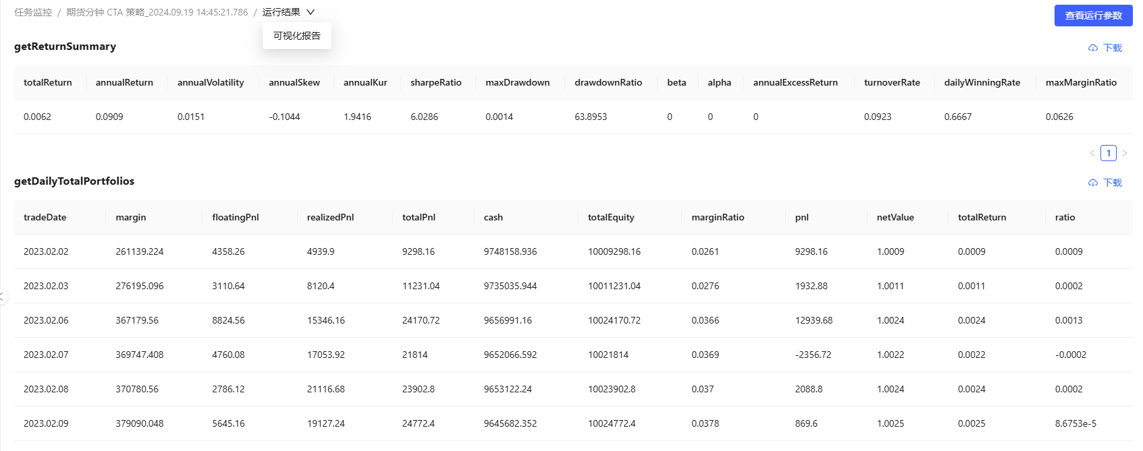Click the getDailyTotalPortfolios section title
Image resolution: width=1143 pixels, height=451 pixels.
point(74,181)
